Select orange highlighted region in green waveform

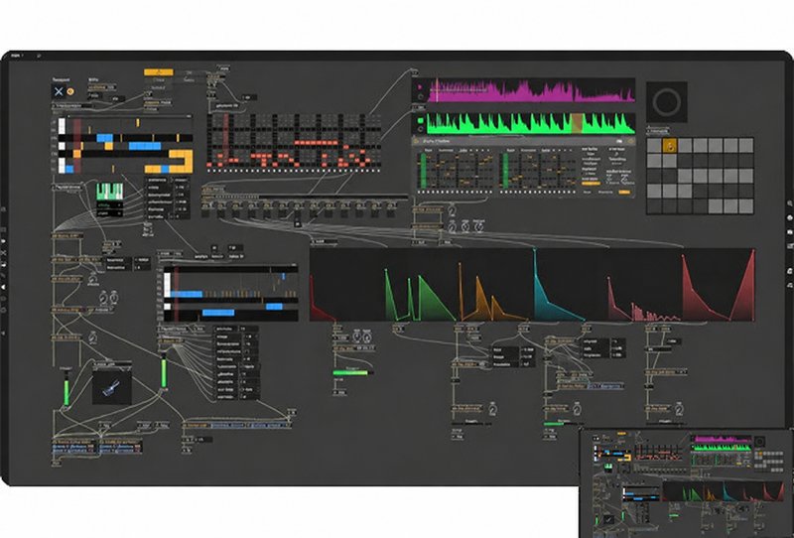click(x=577, y=124)
